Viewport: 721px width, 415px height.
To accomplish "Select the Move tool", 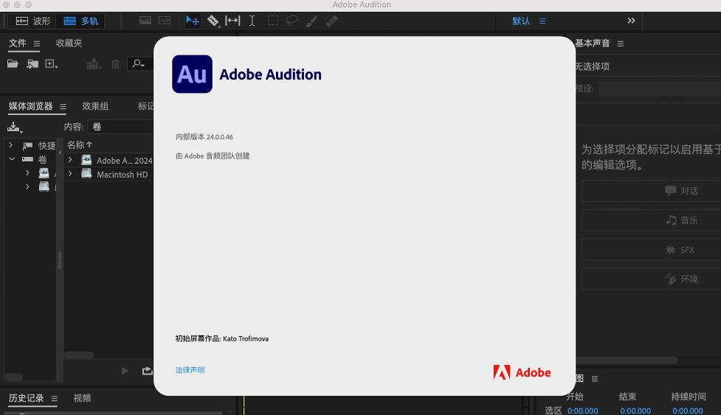I will (192, 21).
